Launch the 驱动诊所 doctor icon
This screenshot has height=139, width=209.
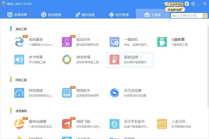67,42
